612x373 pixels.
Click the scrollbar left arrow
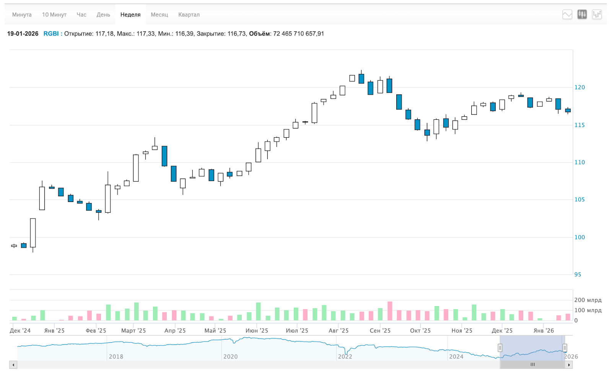point(13,365)
